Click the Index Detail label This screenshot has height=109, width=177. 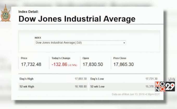[x=29, y=11]
